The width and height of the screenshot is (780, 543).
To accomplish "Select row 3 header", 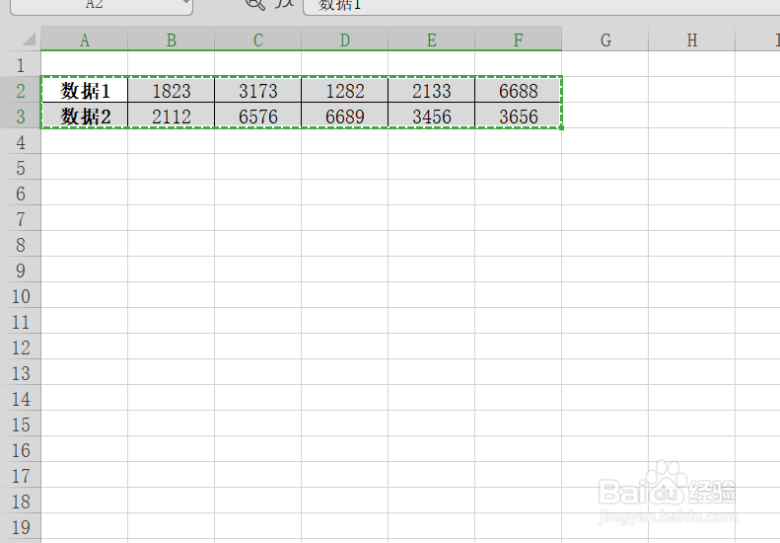I will tap(21, 116).
